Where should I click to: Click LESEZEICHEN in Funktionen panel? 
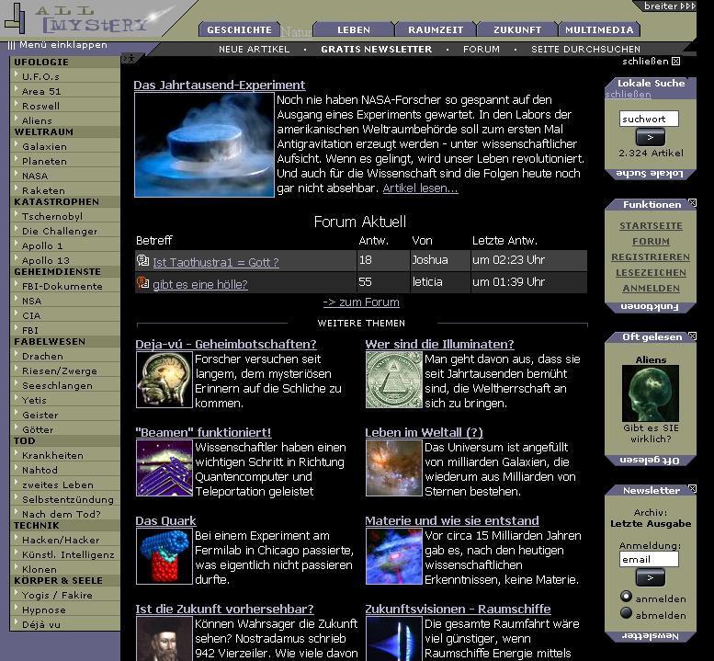[651, 273]
